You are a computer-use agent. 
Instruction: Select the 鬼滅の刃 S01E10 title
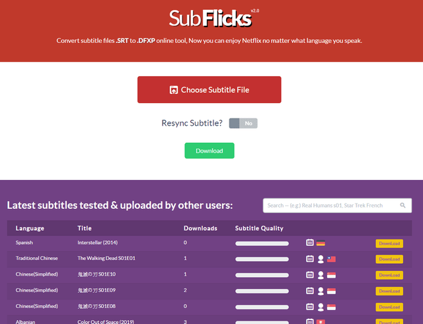pos(96,274)
